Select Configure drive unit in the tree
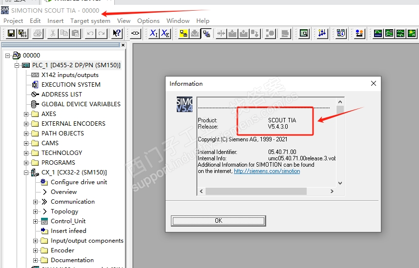The height and width of the screenshot is (268, 419). pos(79,182)
